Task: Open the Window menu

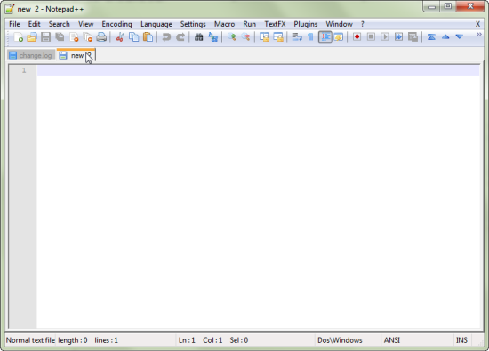Action: 339,24
